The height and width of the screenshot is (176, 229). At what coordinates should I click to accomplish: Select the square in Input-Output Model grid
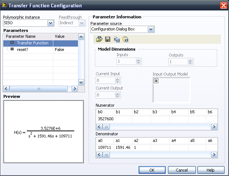tap(156, 81)
